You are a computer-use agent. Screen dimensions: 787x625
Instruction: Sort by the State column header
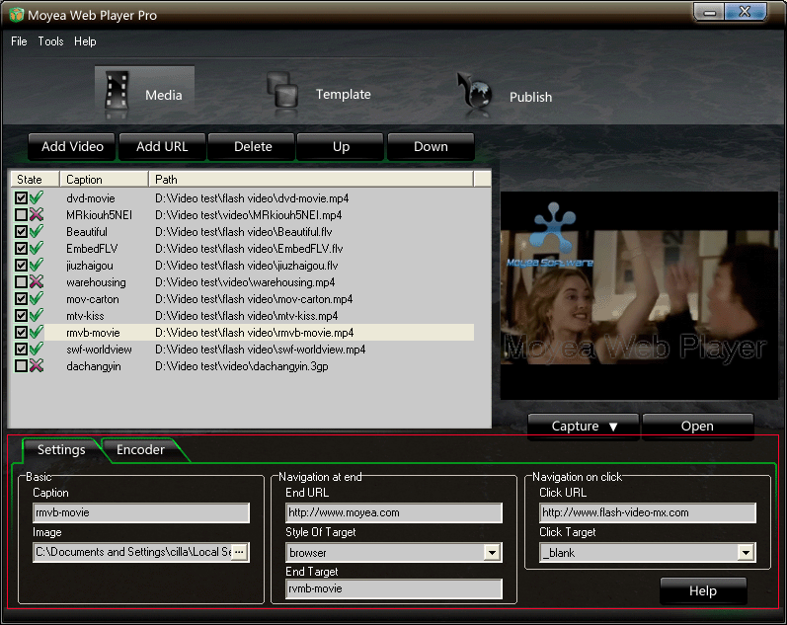coord(35,180)
